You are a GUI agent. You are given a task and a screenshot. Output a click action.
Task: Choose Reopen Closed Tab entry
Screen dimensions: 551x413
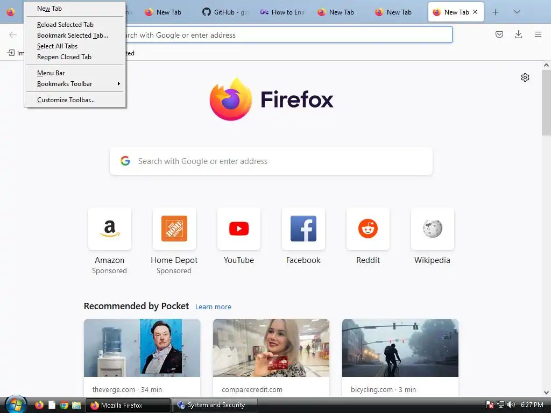tap(75, 57)
